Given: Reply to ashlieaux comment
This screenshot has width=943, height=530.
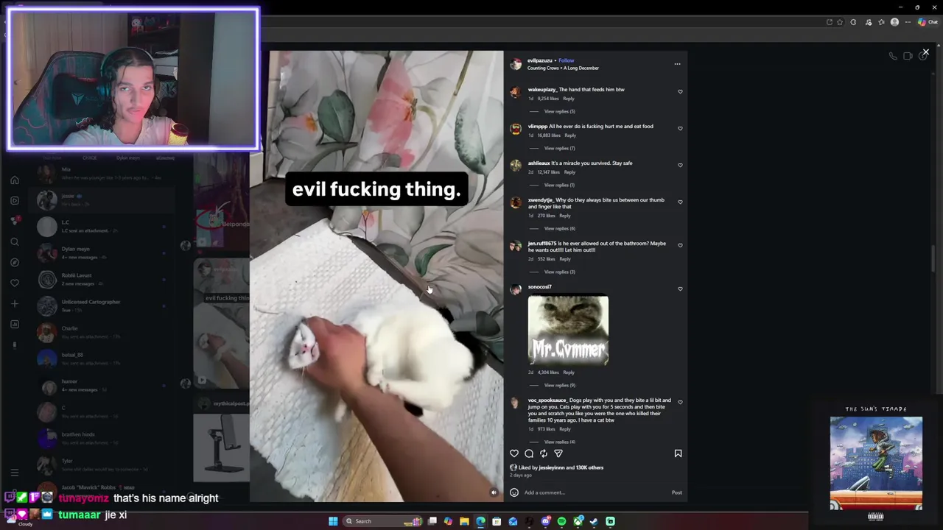Looking at the screenshot, I should tap(569, 172).
